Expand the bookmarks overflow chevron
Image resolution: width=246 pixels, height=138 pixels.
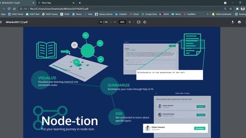(x=208, y=14)
